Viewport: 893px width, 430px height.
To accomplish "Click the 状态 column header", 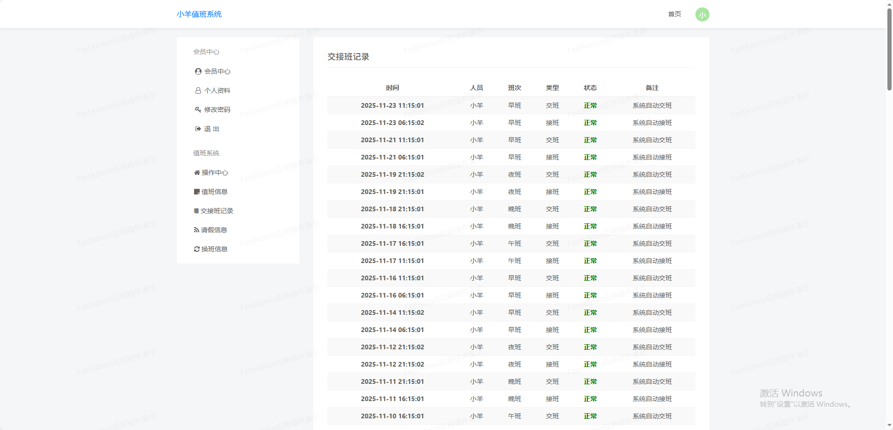I will 590,88.
